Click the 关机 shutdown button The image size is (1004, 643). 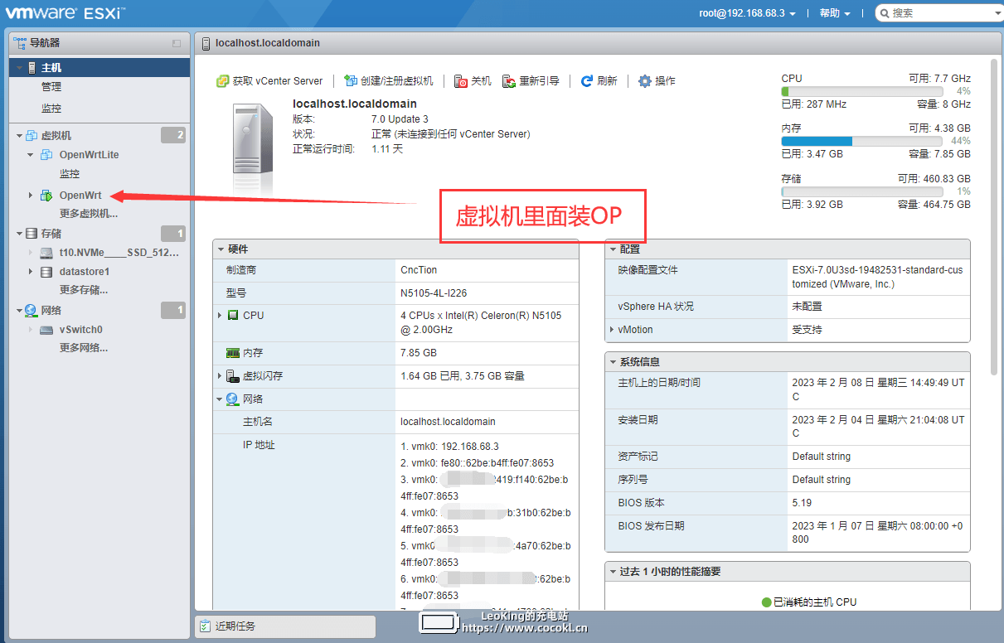(x=473, y=80)
